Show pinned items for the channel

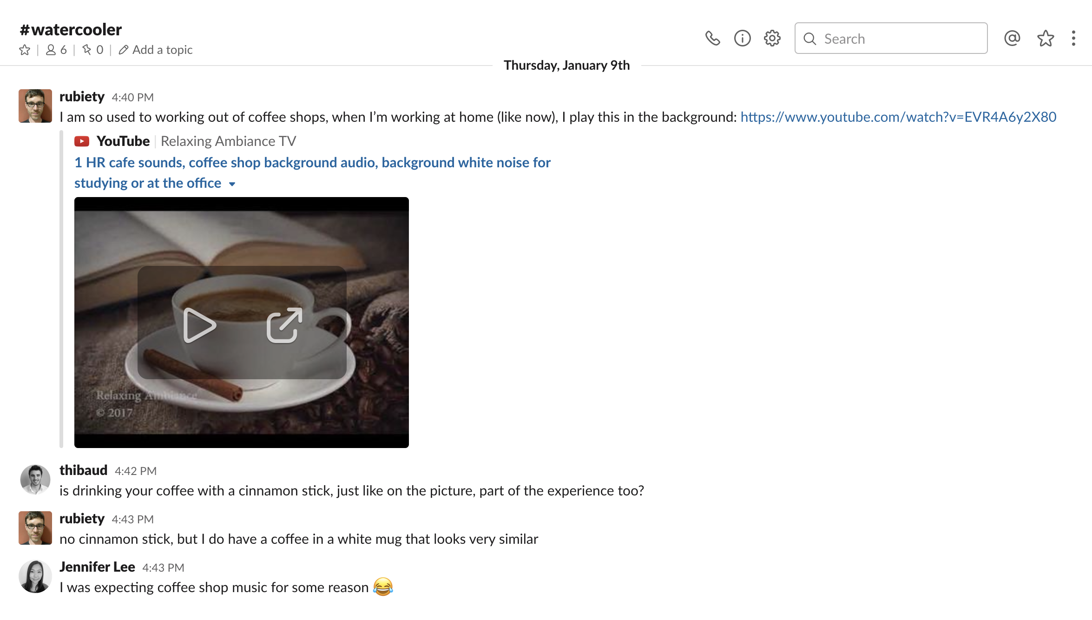92,49
